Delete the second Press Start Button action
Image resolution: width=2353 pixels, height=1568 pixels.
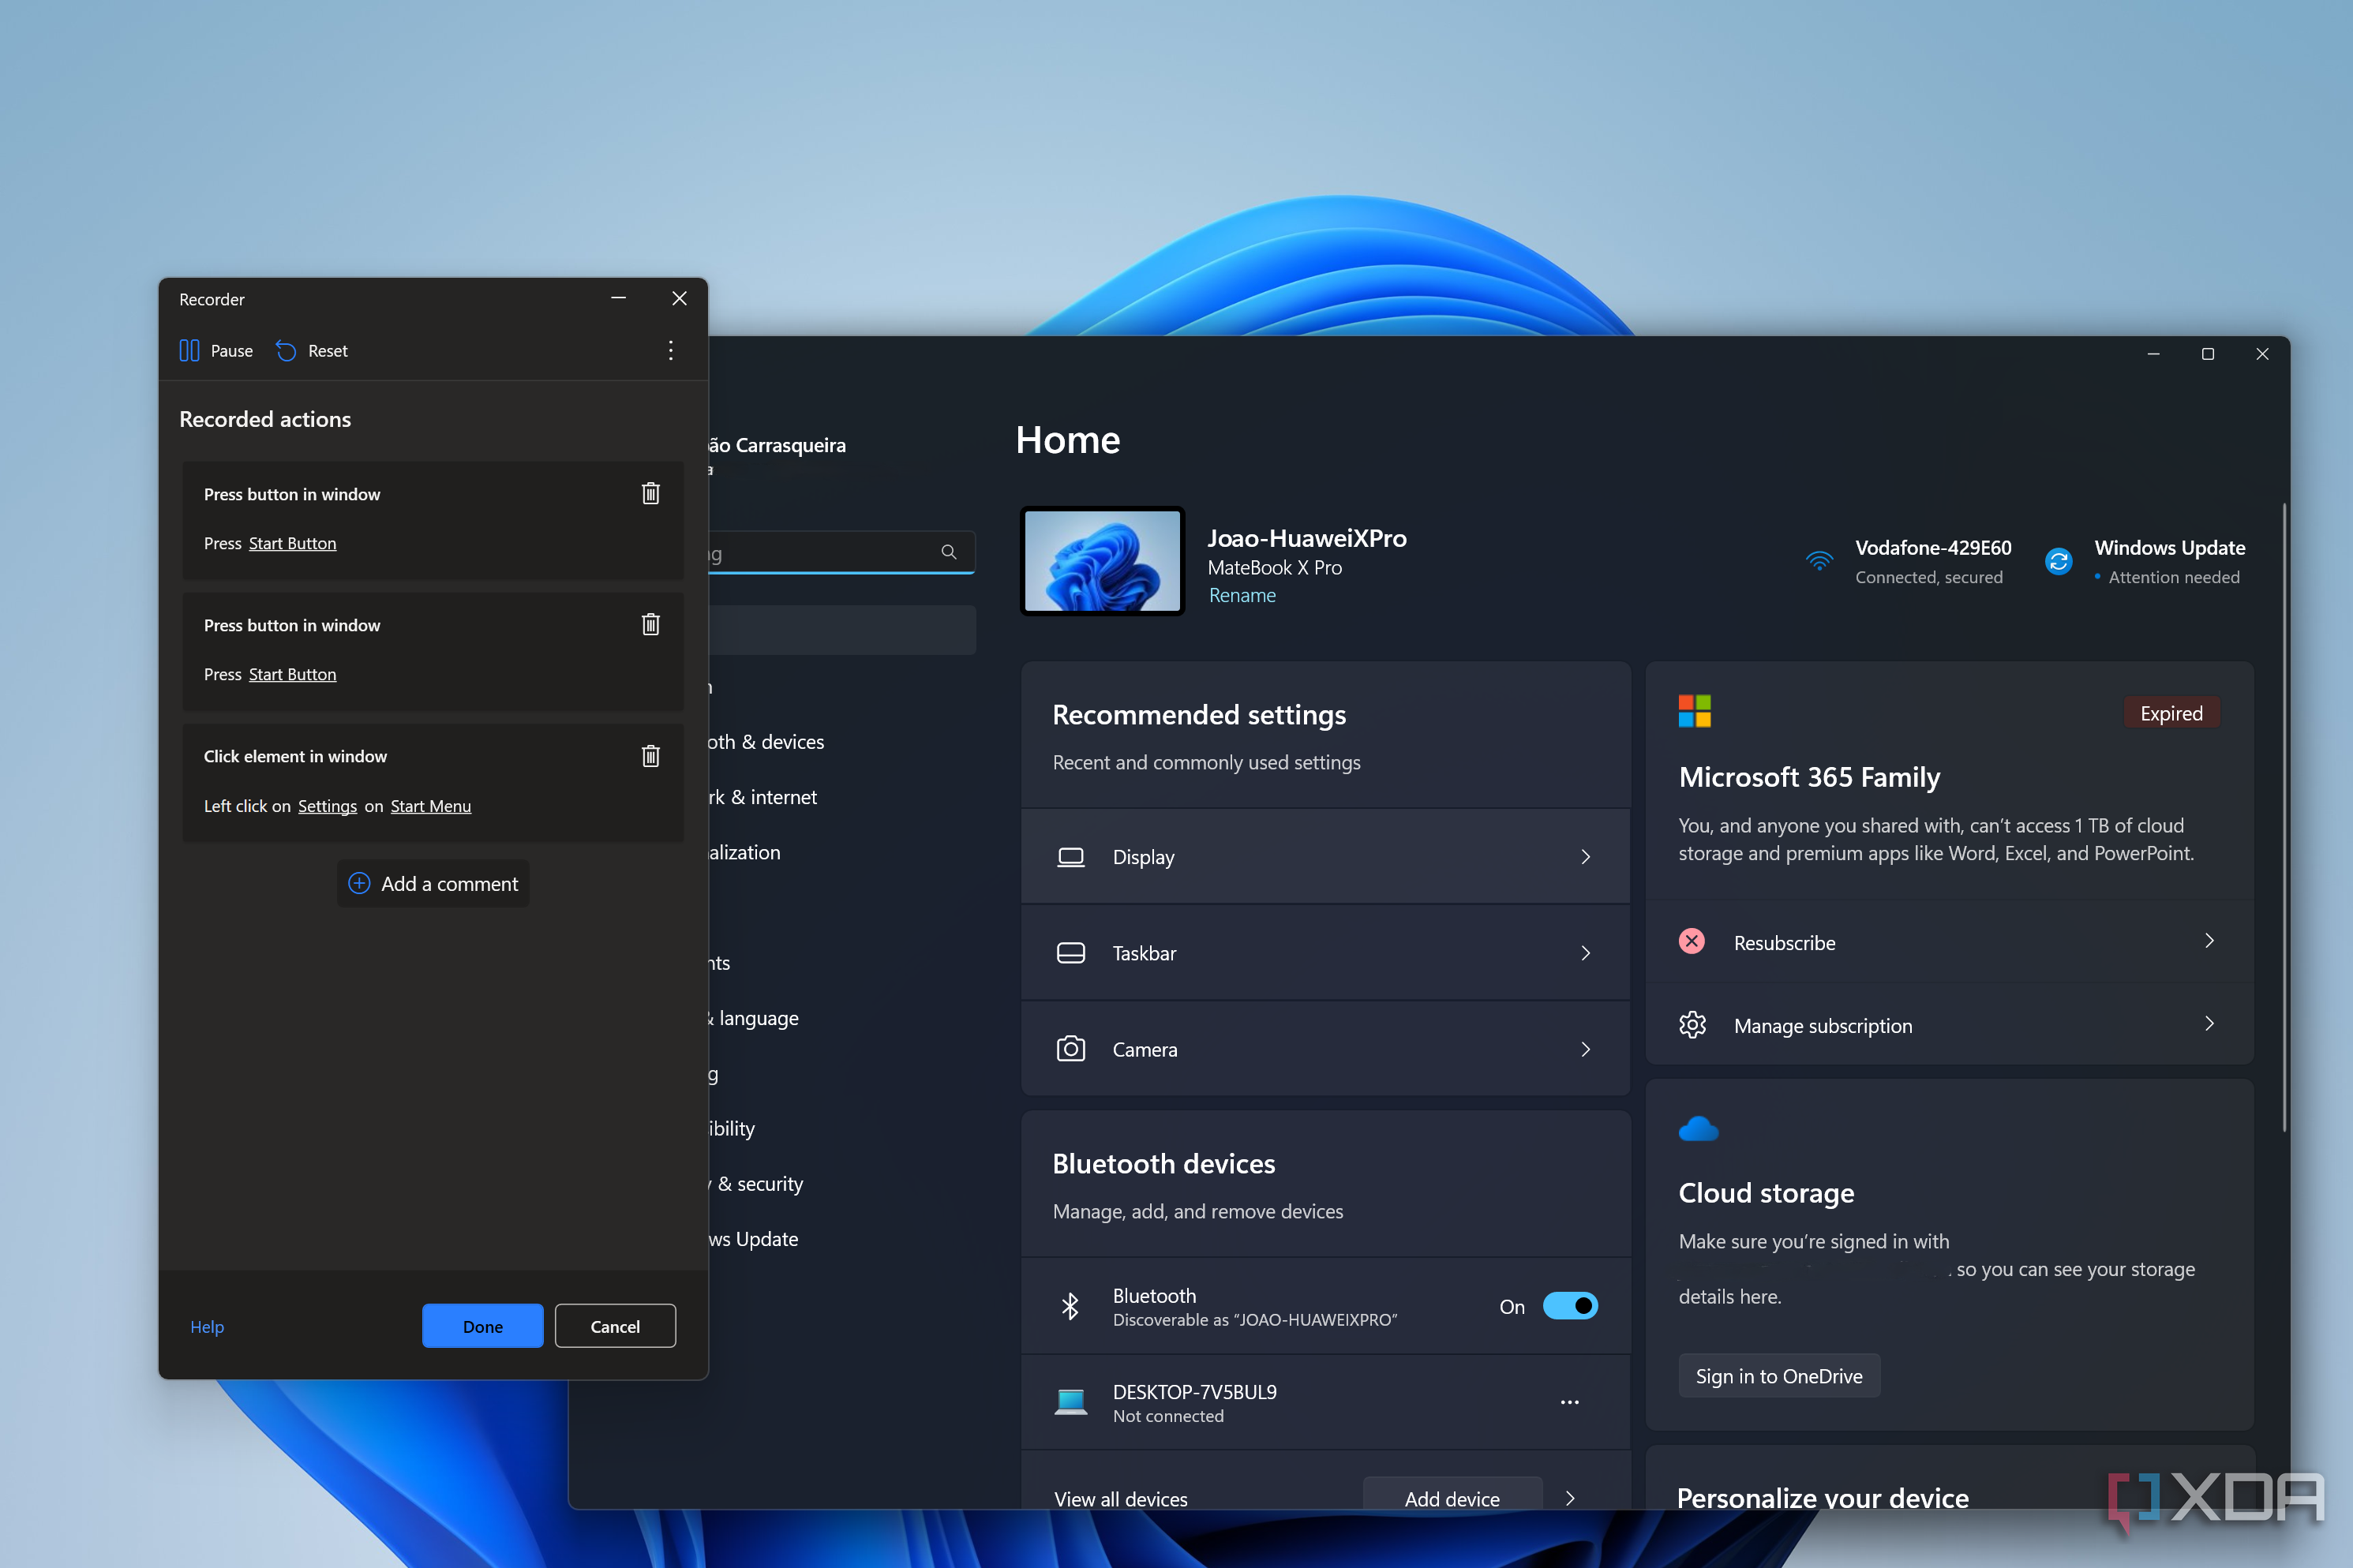click(650, 625)
